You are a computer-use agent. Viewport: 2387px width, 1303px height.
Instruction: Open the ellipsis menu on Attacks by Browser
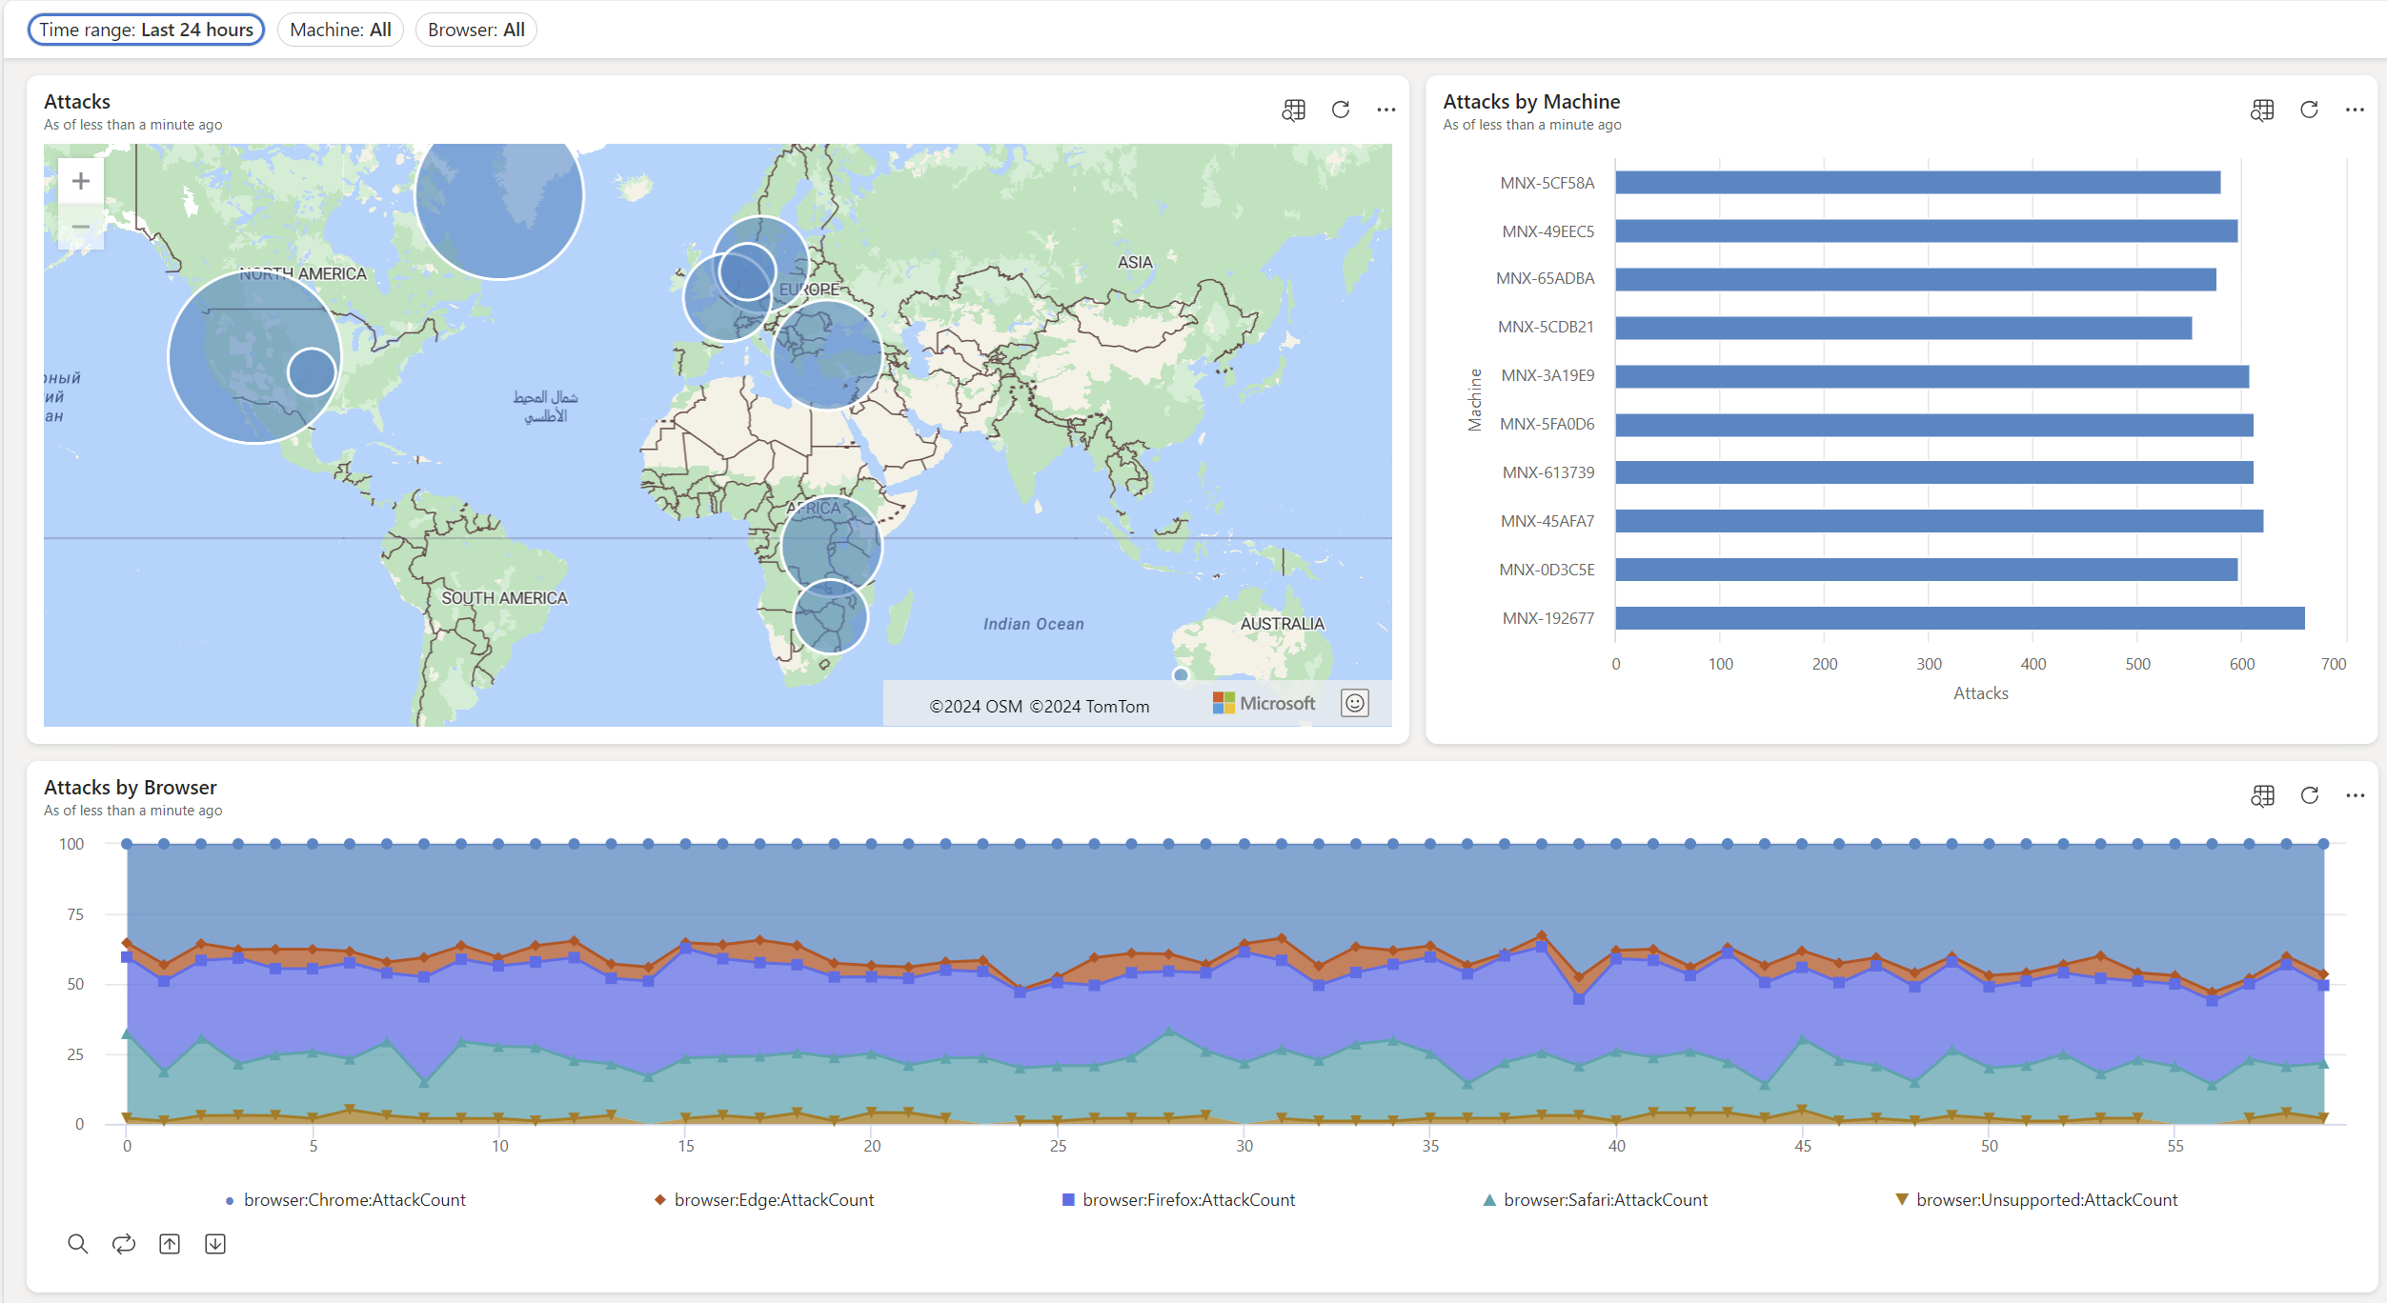pos(2356,795)
